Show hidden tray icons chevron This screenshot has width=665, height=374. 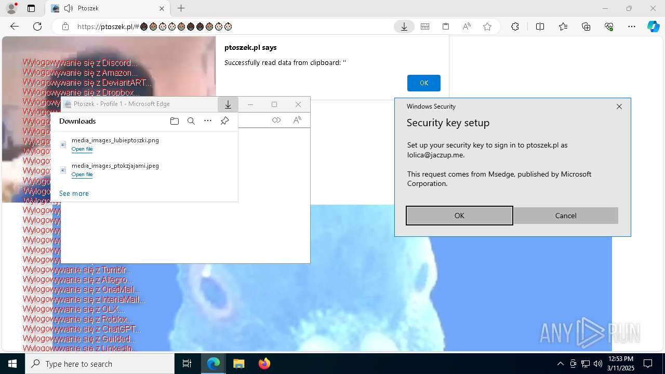(560, 364)
